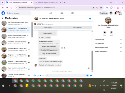
Task: Expand Privacy and support section
Action: 108,51
